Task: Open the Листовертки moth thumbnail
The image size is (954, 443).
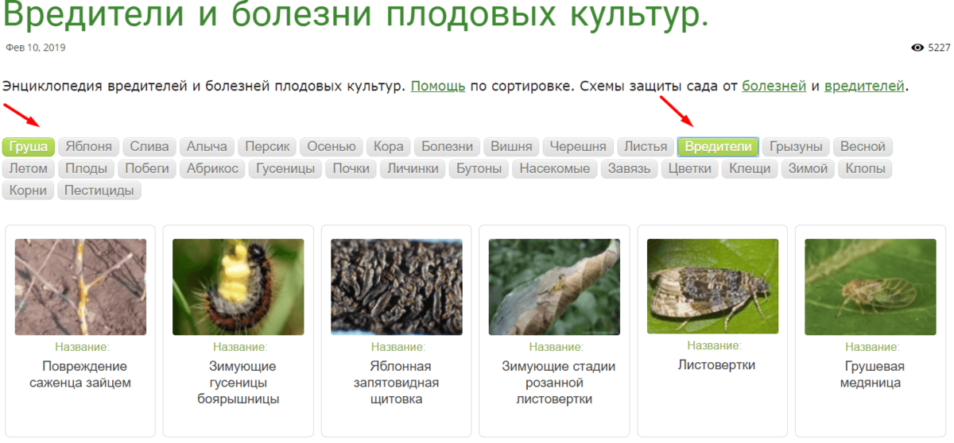Action: coord(712,286)
